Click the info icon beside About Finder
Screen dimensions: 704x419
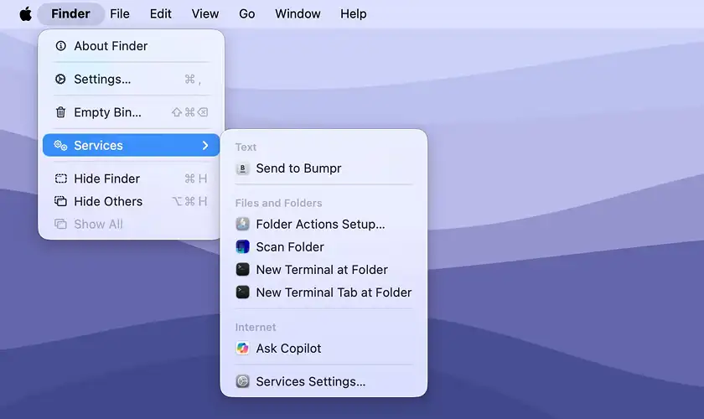[60, 46]
